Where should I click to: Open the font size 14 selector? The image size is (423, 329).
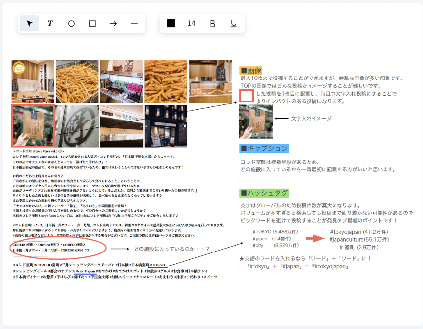point(191,23)
